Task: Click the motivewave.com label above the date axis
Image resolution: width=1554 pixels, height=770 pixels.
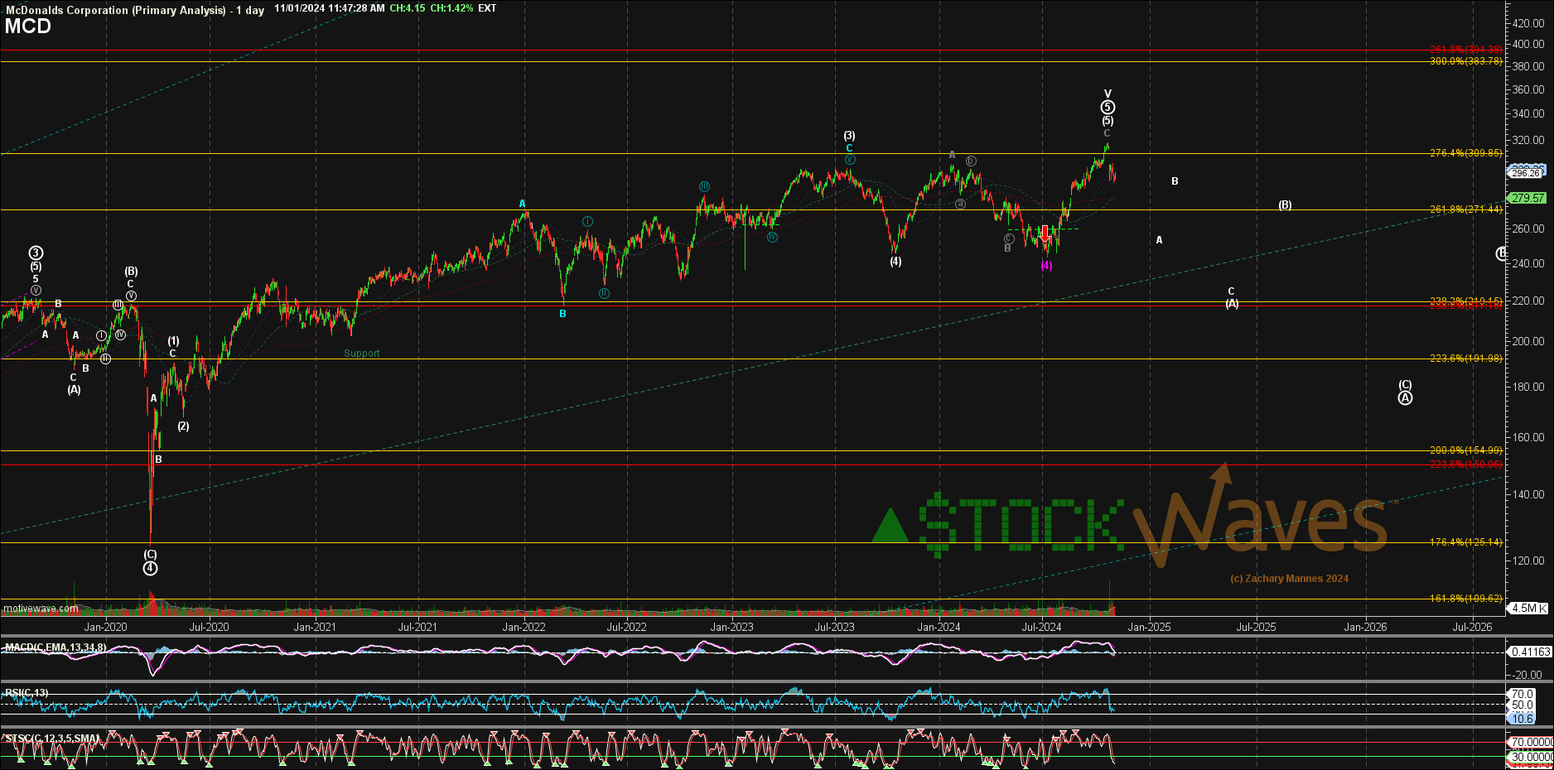Action: pyautogui.click(x=41, y=609)
